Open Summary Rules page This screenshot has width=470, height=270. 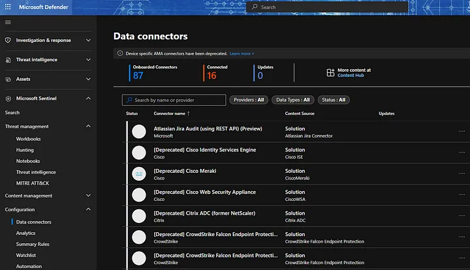click(x=33, y=244)
